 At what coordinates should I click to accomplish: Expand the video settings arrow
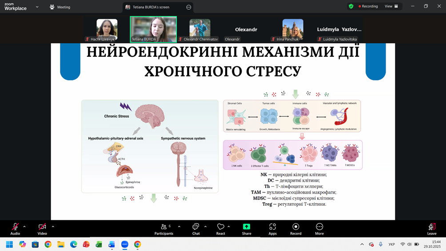pos(53,227)
